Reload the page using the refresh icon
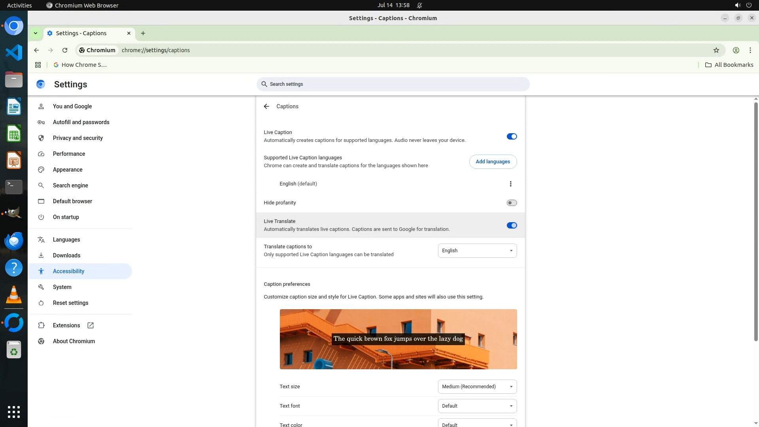Image resolution: width=759 pixels, height=427 pixels. click(65, 50)
